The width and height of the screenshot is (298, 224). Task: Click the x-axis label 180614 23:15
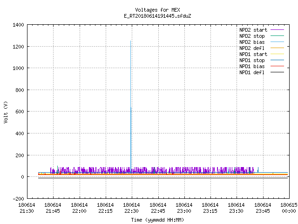210,208
